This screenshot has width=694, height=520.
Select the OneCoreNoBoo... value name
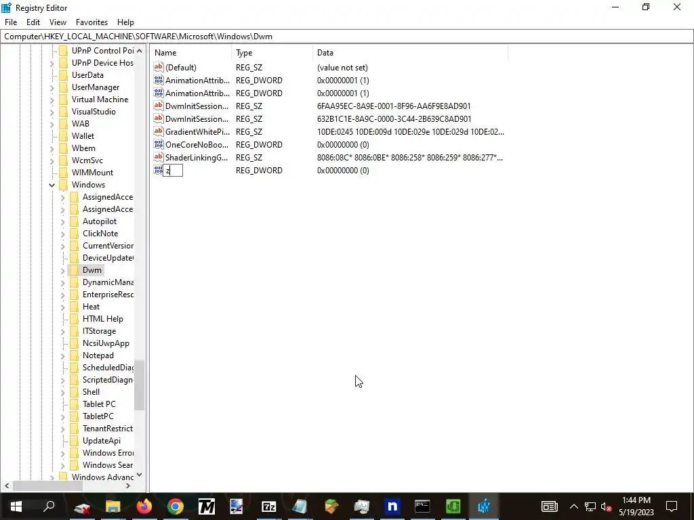[x=197, y=145]
